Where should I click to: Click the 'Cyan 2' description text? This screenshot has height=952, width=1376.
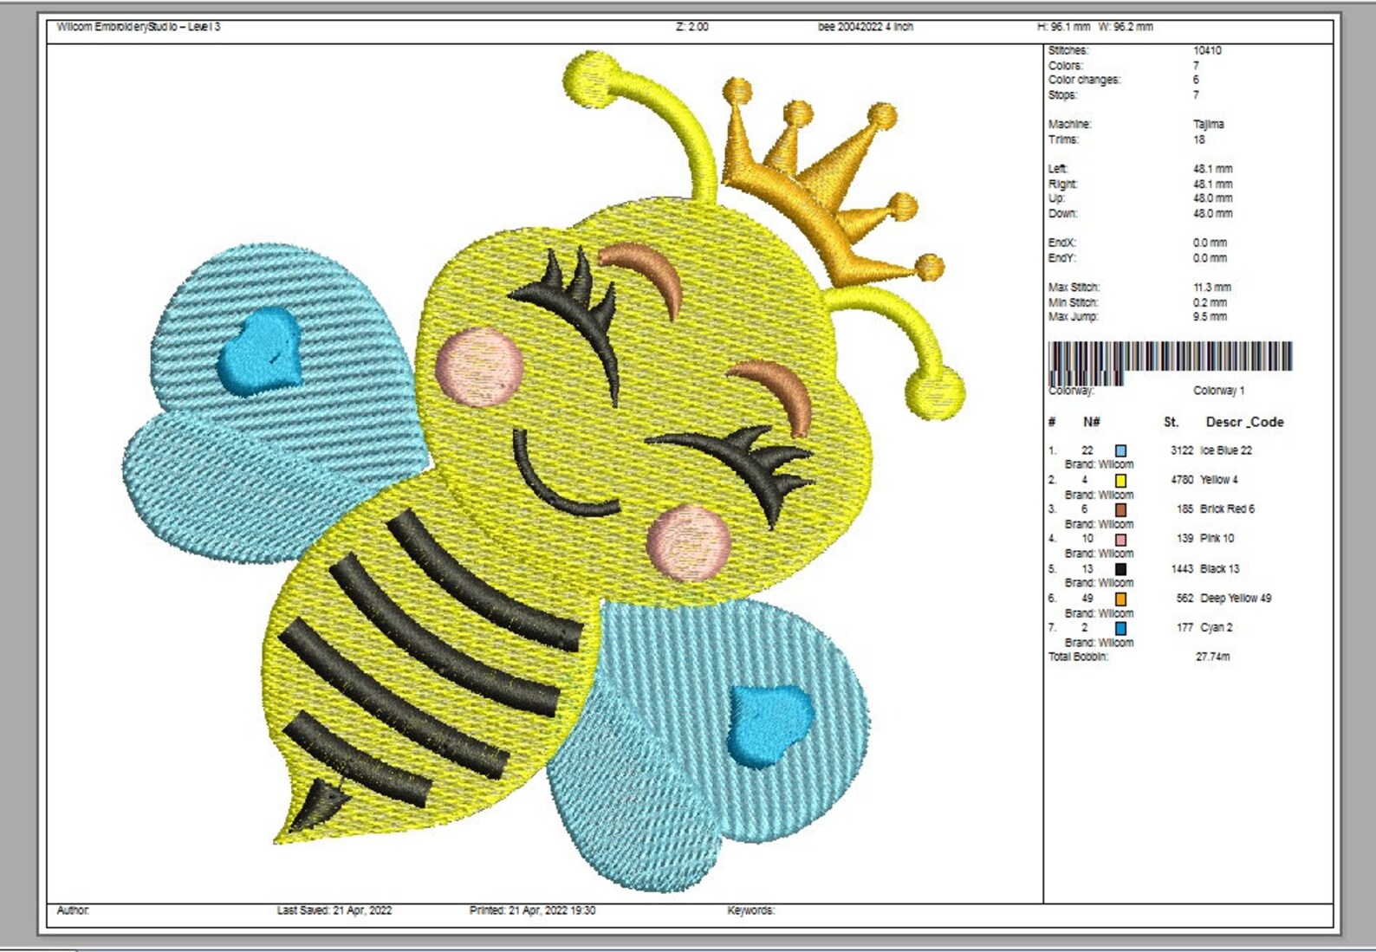(1216, 628)
